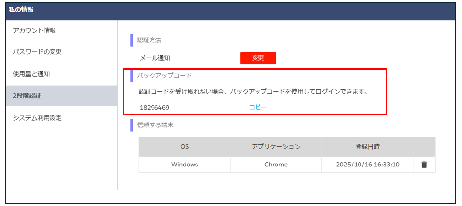Viewport: 462px width, 206px height.
Task: Click the 認証方法 section heading
Action: [x=149, y=40]
